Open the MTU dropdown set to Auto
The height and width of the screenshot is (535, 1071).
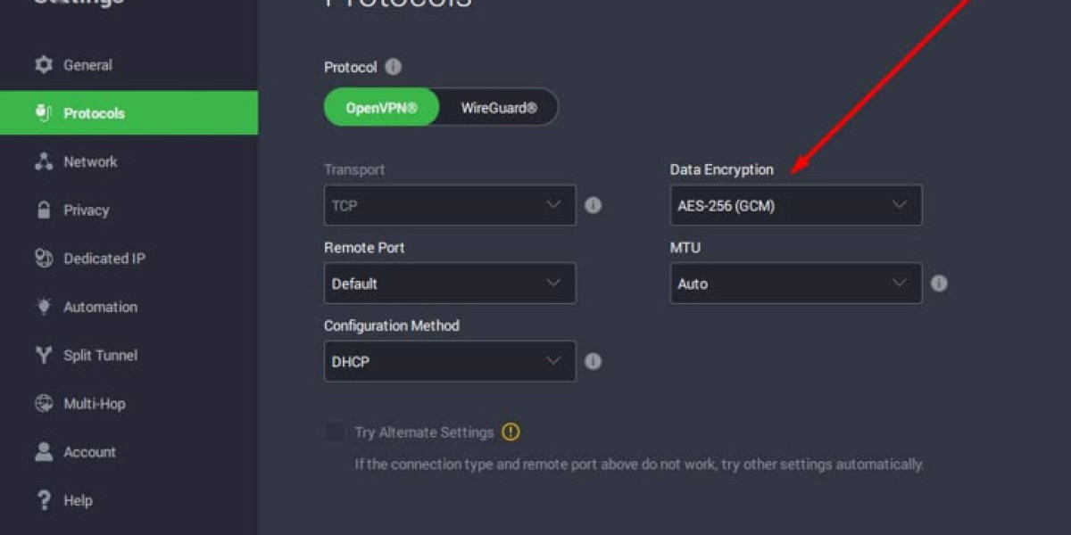click(x=795, y=283)
